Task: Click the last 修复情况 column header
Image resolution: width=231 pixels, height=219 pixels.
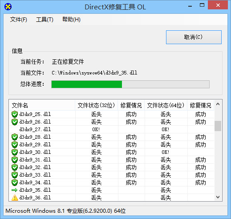Action: tap(201, 105)
